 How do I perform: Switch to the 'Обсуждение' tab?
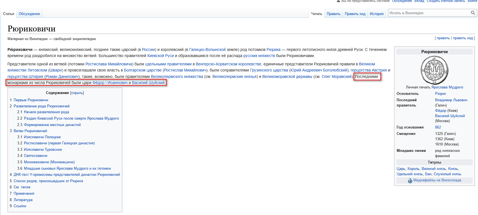point(29,14)
